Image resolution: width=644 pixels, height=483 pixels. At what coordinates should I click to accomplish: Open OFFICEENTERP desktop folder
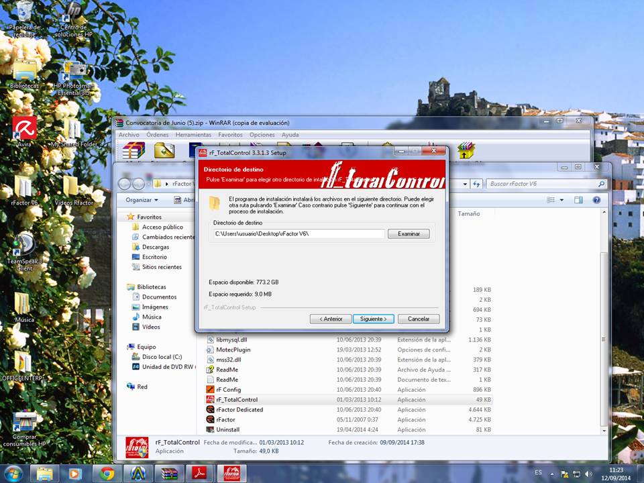(x=23, y=366)
